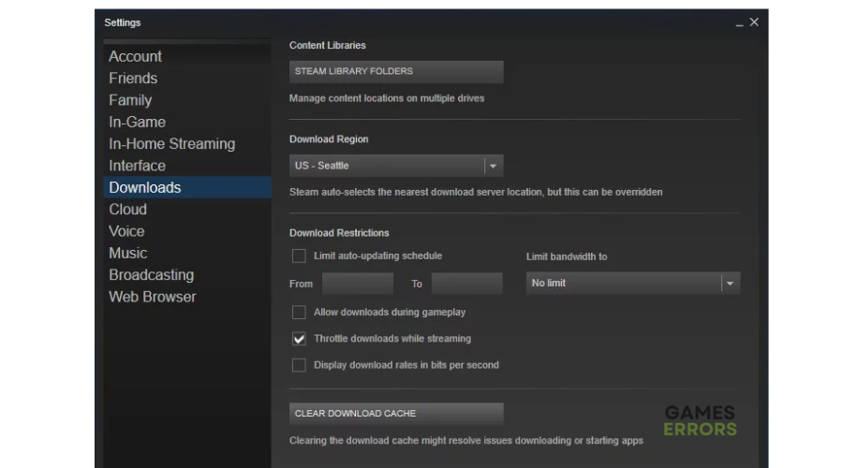The height and width of the screenshot is (468, 843).
Task: Click 'Steam auto-selects the nearest download server' text
Action: (x=476, y=193)
